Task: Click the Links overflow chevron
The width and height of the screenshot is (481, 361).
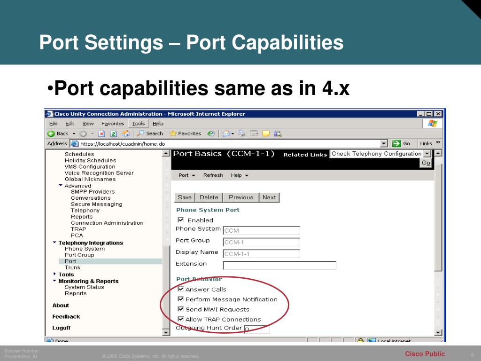Action: click(438, 142)
